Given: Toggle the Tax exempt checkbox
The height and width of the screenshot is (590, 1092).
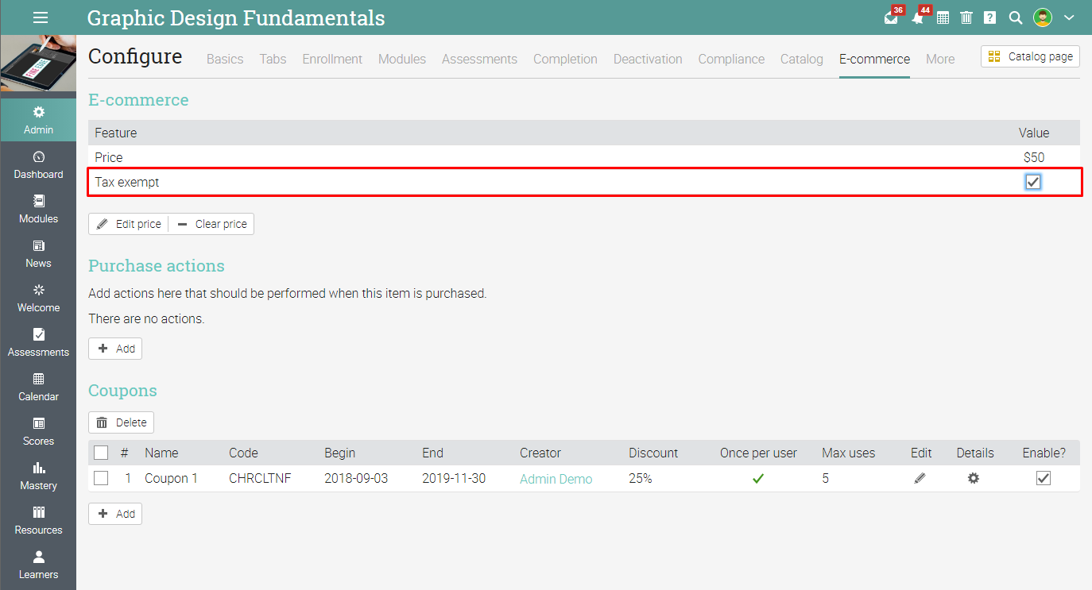Looking at the screenshot, I should [x=1033, y=182].
